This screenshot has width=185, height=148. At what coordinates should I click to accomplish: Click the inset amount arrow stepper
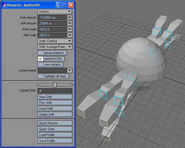tap(70, 18)
